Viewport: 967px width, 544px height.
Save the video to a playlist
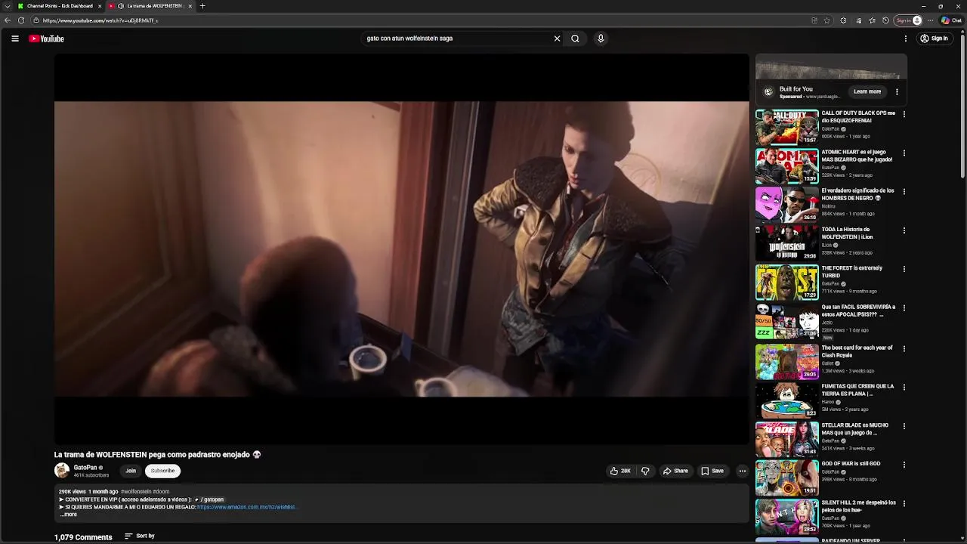(712, 471)
